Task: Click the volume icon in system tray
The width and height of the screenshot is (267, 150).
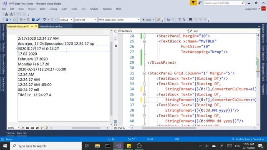Action: (207, 146)
